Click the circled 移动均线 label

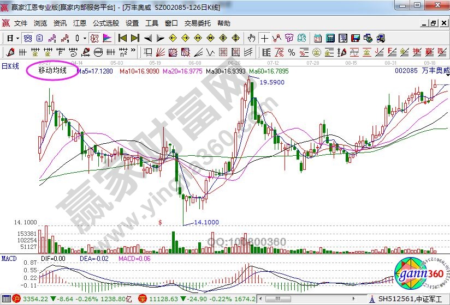pyautogui.click(x=52, y=71)
